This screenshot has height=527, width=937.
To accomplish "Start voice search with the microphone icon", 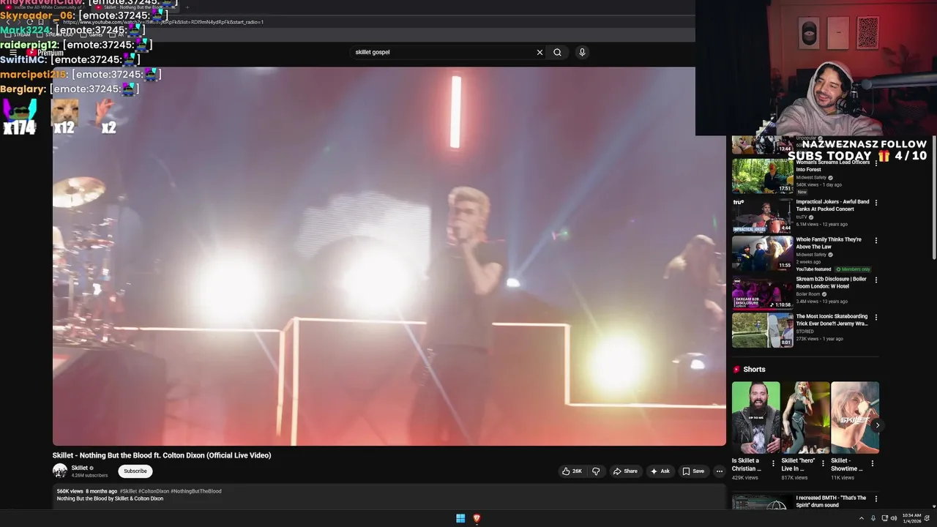I will click(x=582, y=52).
